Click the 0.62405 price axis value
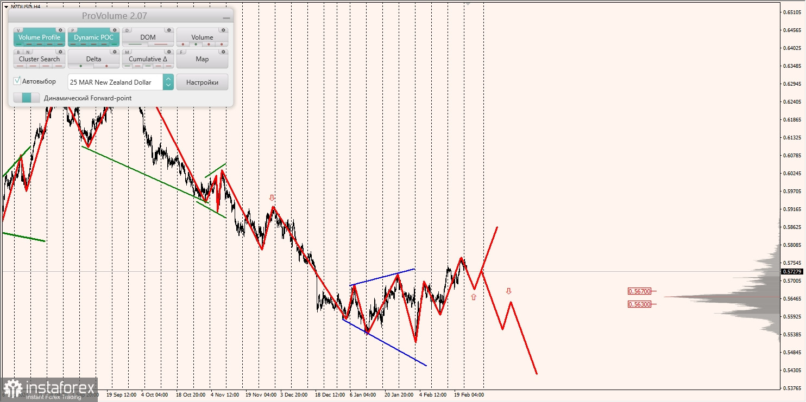 [x=793, y=101]
